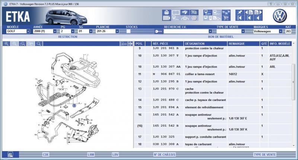
Task: Click the N° de châssis tab
Action: point(165,154)
